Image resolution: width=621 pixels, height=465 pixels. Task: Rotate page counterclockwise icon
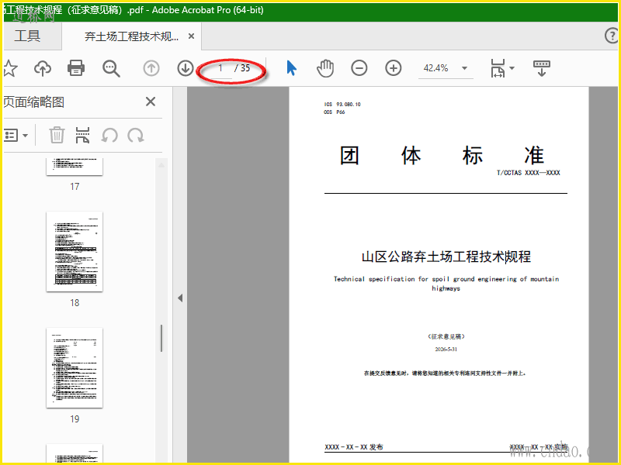tap(109, 135)
